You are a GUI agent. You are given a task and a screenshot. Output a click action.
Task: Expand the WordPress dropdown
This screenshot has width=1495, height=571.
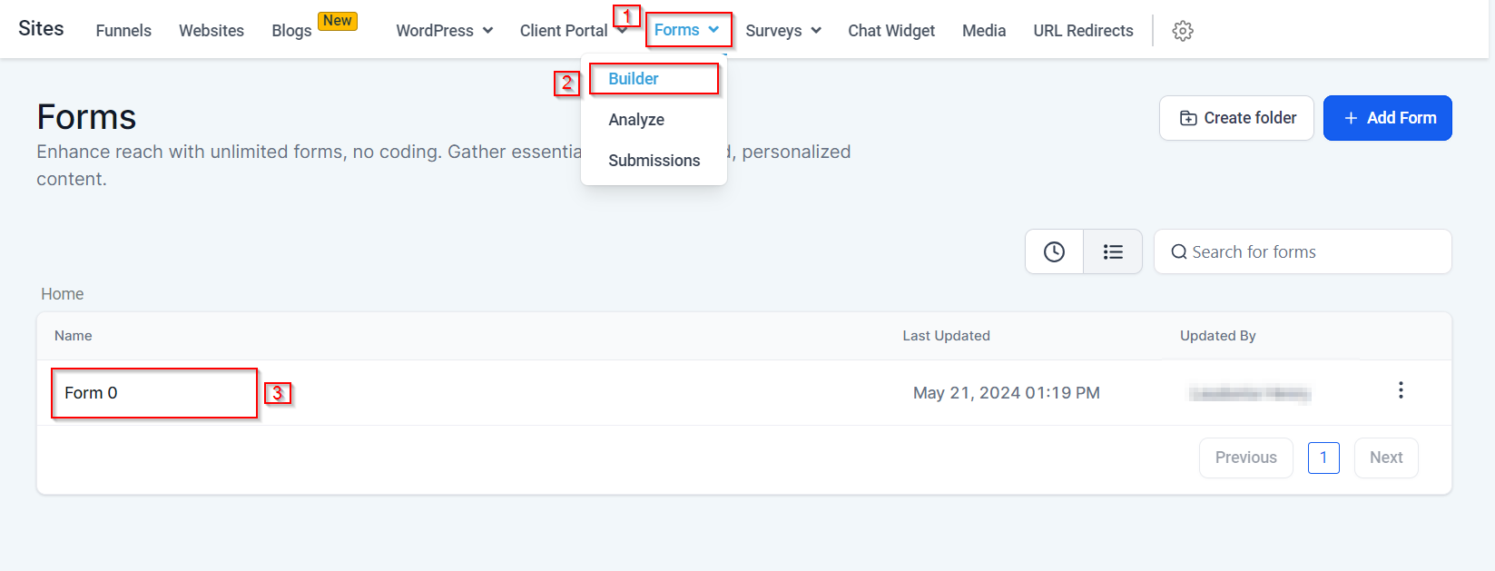tap(444, 31)
